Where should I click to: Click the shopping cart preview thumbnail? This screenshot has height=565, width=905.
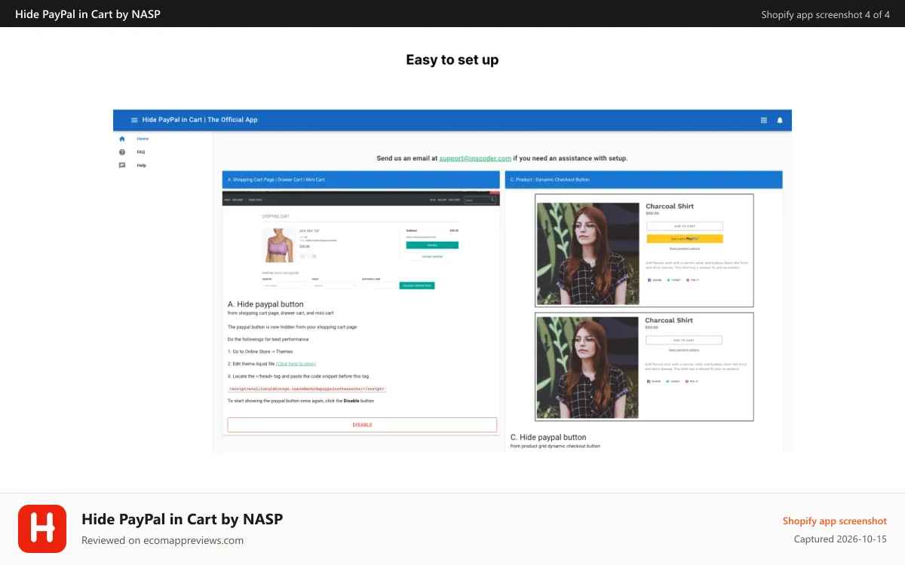361,243
